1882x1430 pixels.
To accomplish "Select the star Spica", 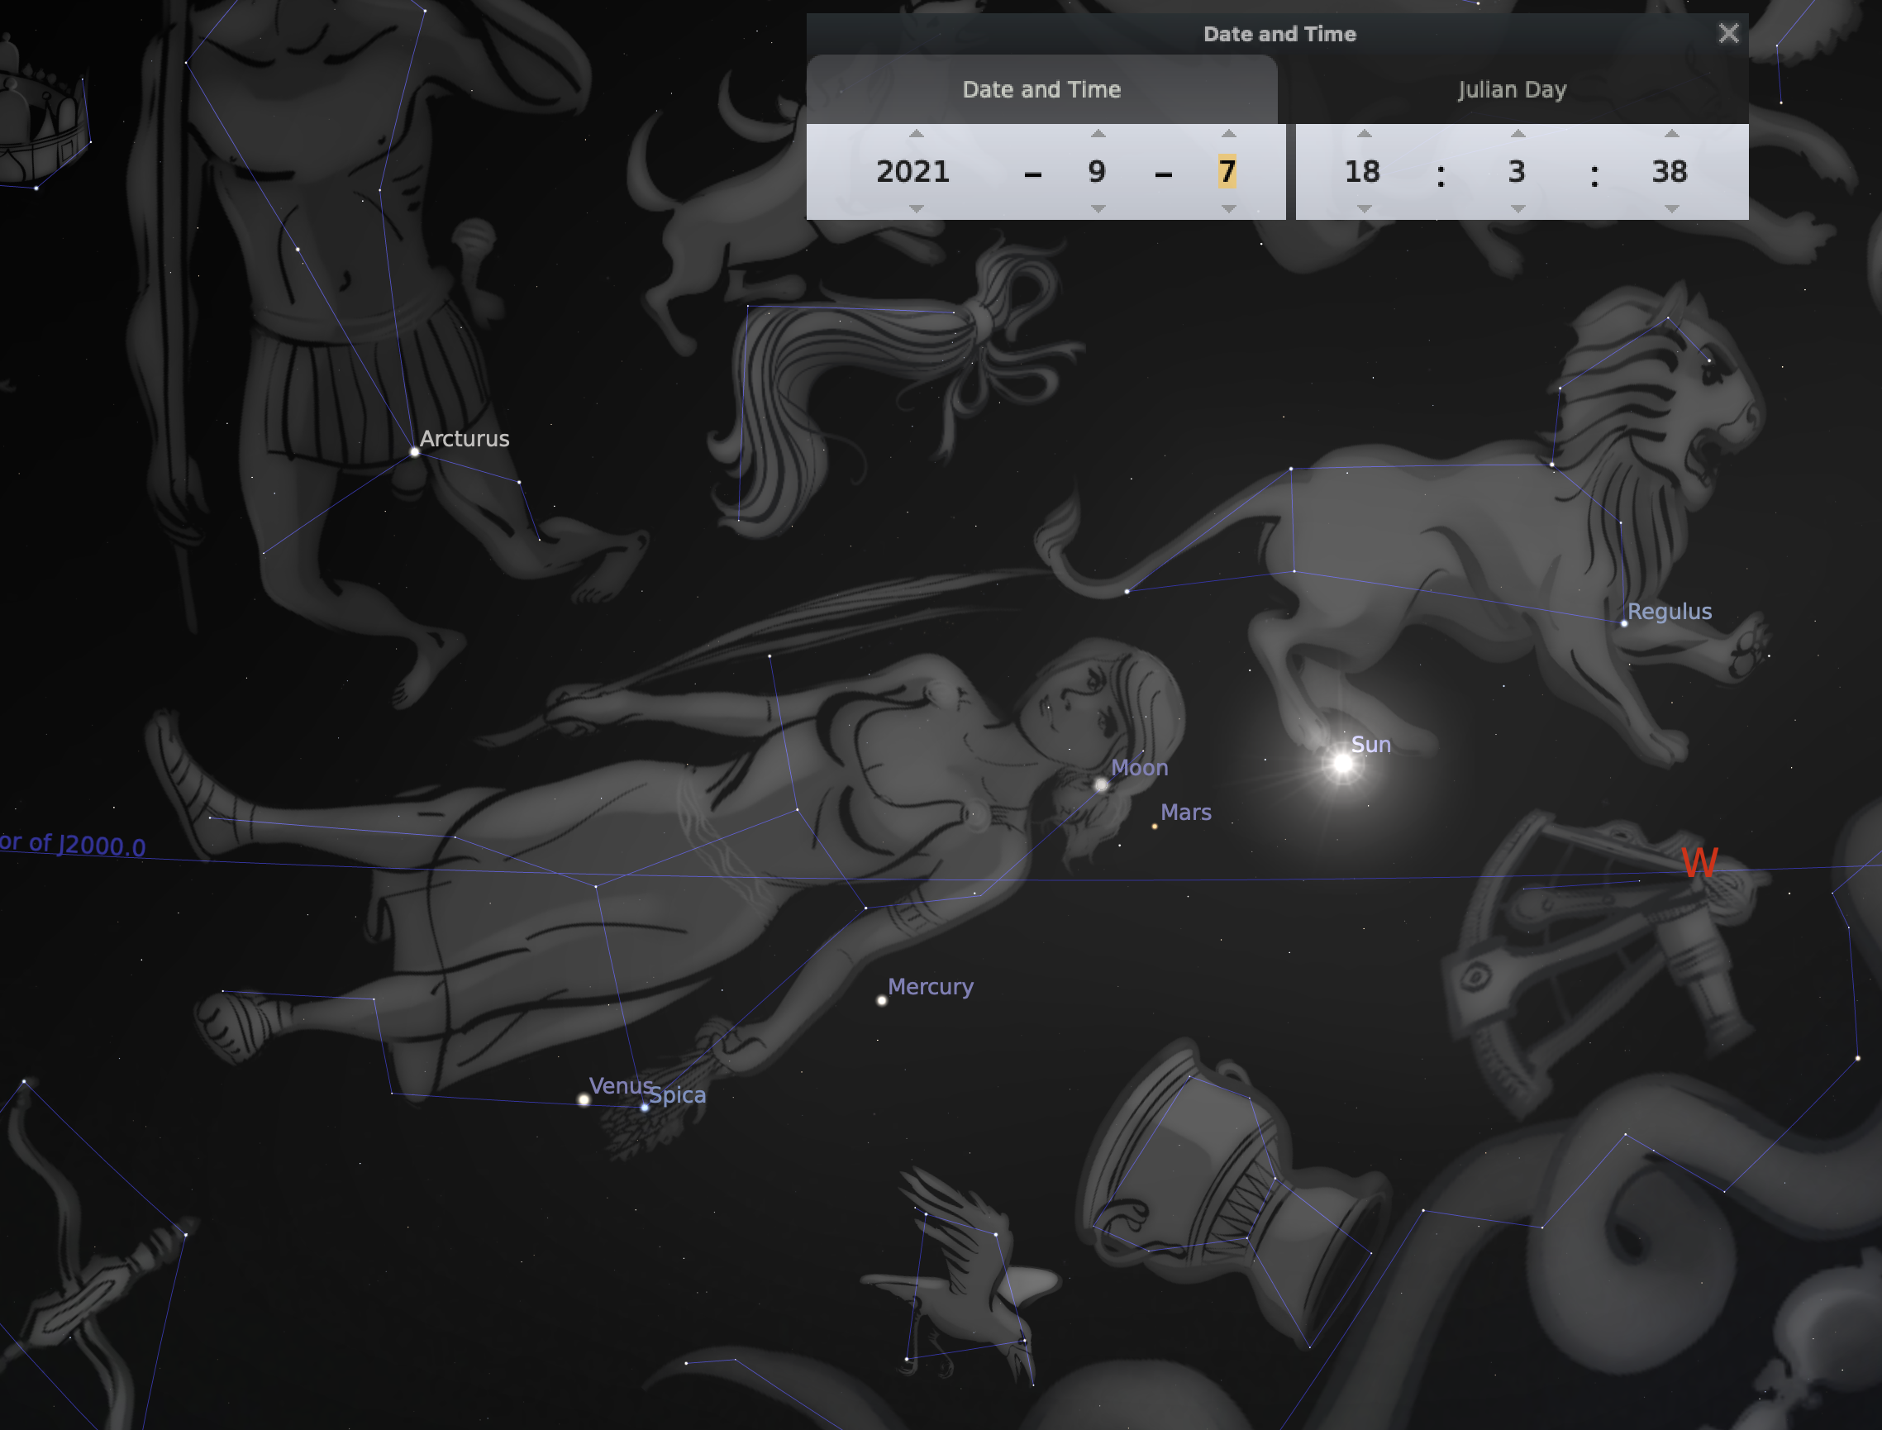I will pyautogui.click(x=645, y=1108).
